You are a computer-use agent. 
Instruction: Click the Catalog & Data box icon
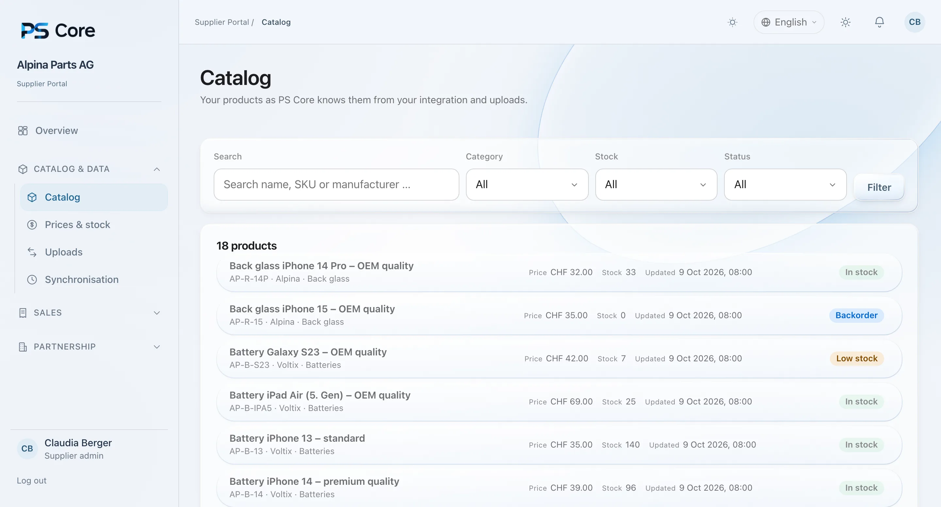tap(23, 169)
